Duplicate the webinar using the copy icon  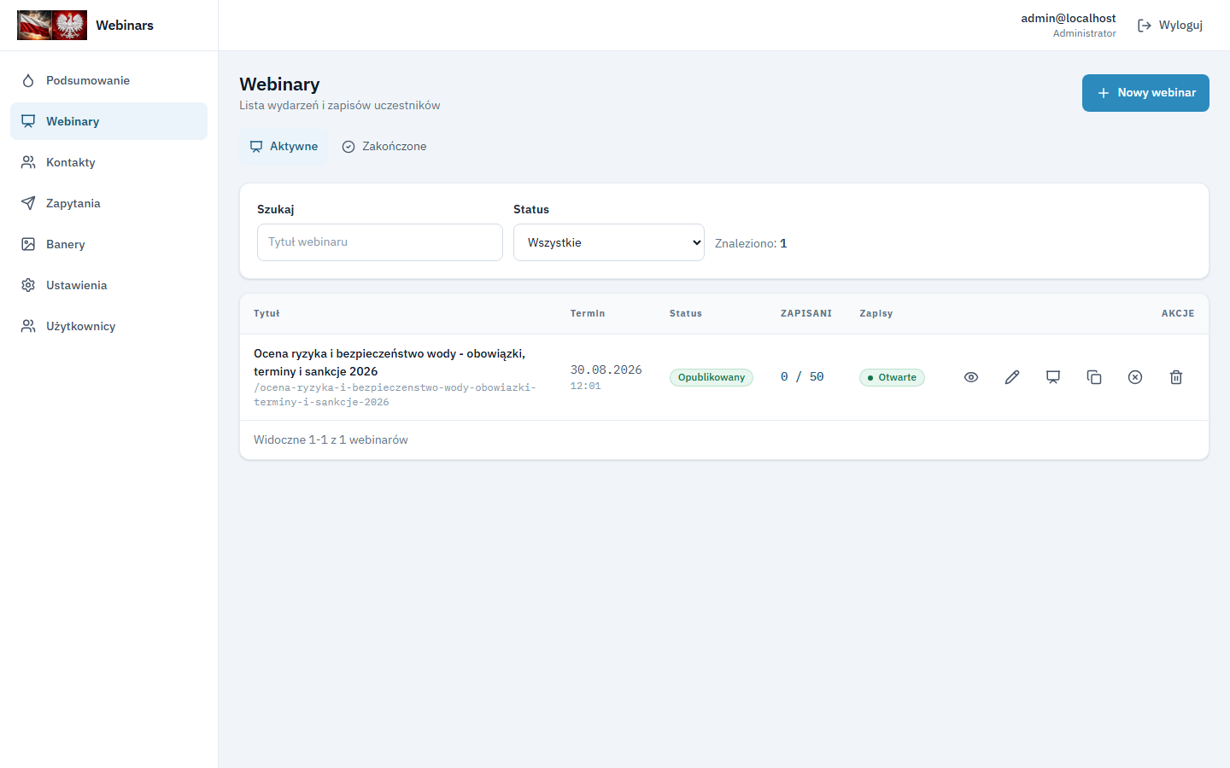pos(1094,377)
